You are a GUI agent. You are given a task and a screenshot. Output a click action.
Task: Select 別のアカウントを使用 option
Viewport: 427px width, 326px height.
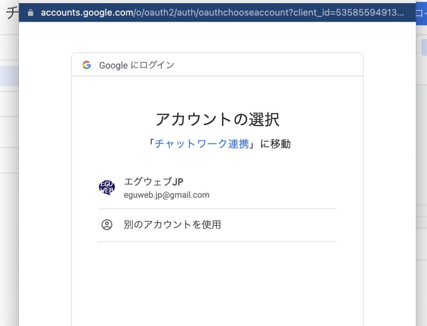[x=172, y=225]
